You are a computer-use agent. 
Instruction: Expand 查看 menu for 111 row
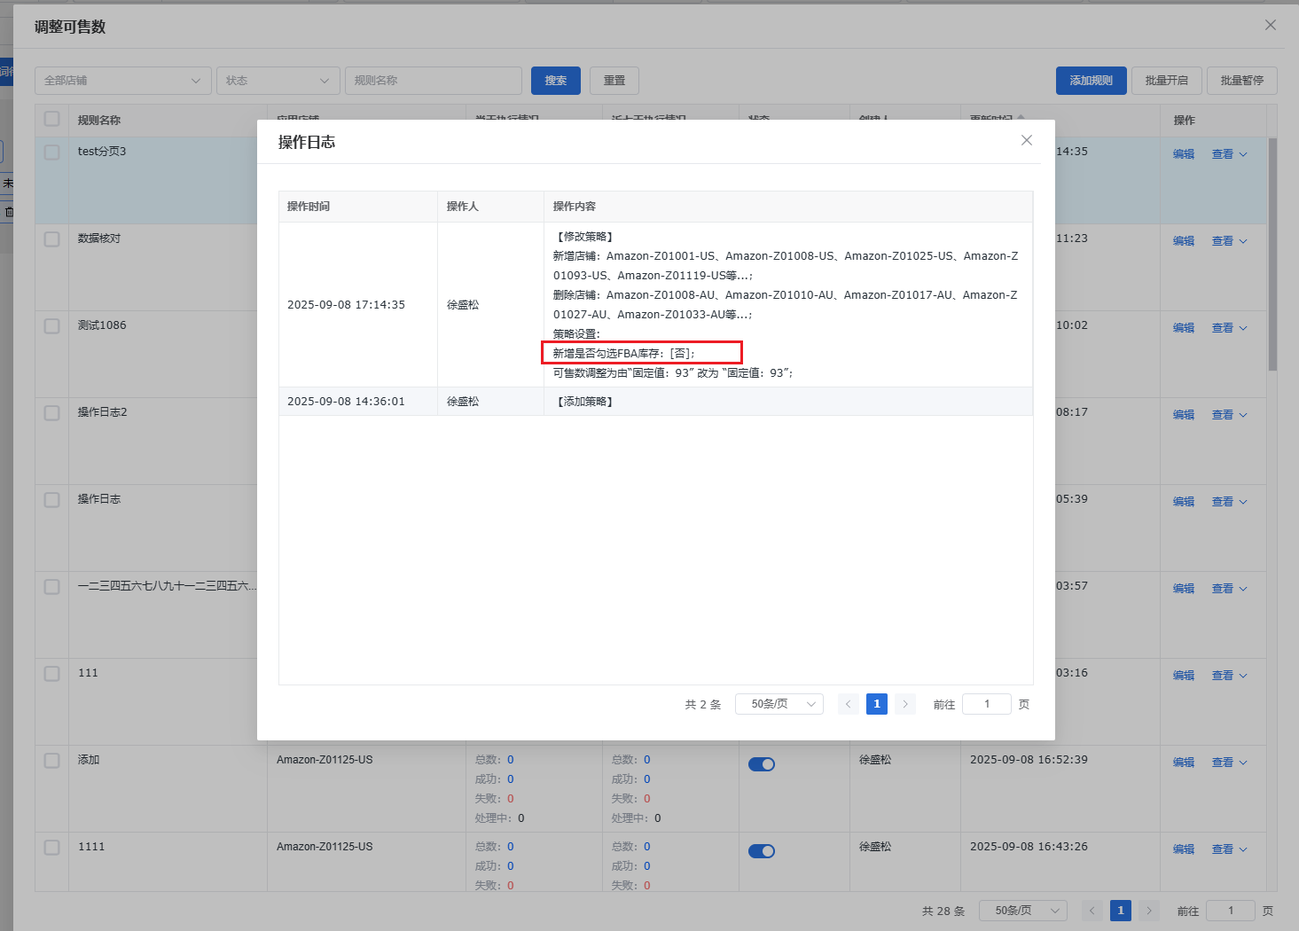click(x=1230, y=676)
